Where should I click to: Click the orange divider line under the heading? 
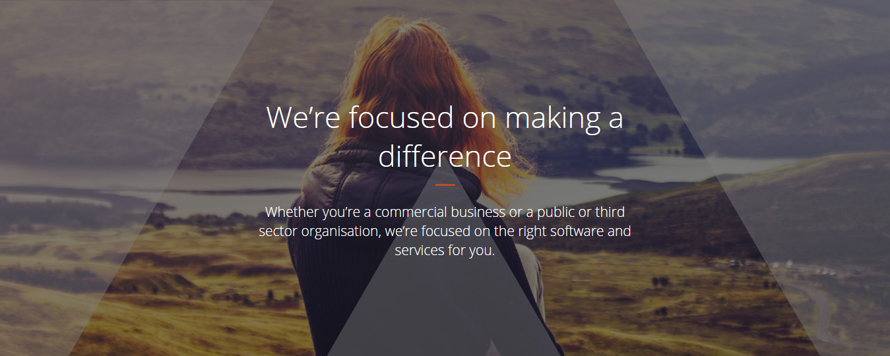tap(445, 185)
